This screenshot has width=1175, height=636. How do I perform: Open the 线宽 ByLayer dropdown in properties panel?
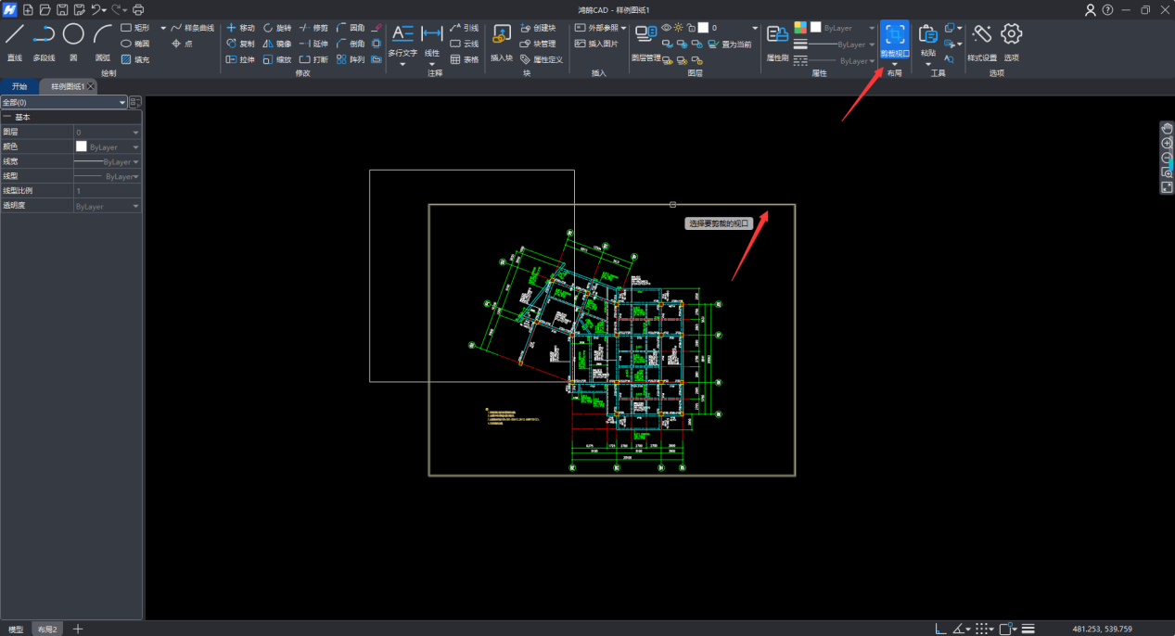[x=136, y=161]
